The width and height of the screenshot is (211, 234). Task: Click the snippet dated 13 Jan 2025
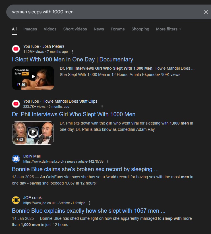[103, 180]
